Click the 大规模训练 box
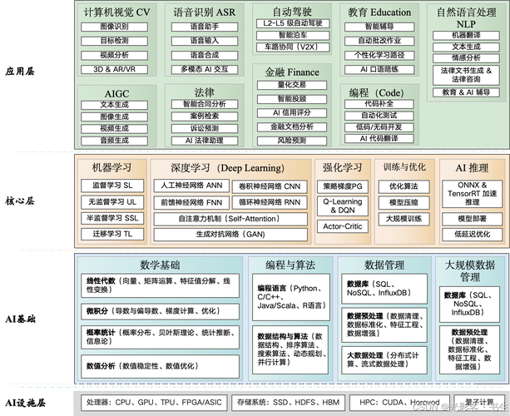Viewport: 510px width, 416px height. [x=404, y=219]
